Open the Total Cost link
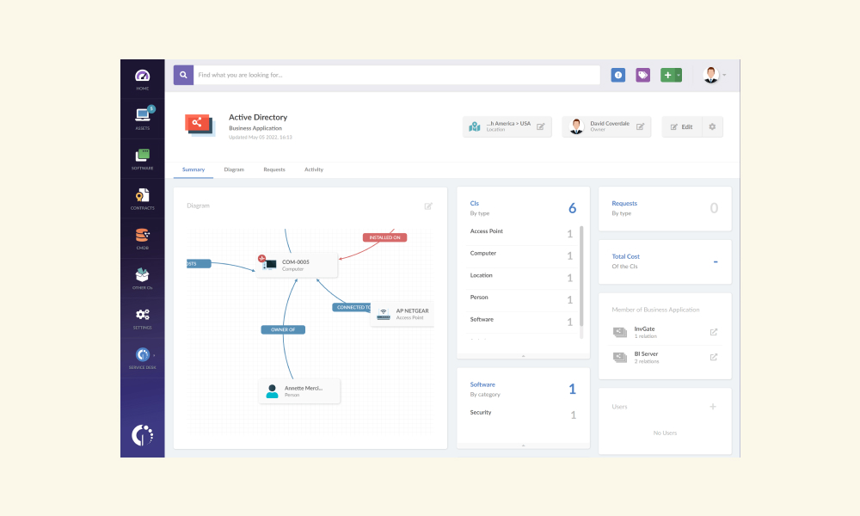Screen dimensions: 860x516 625,256
